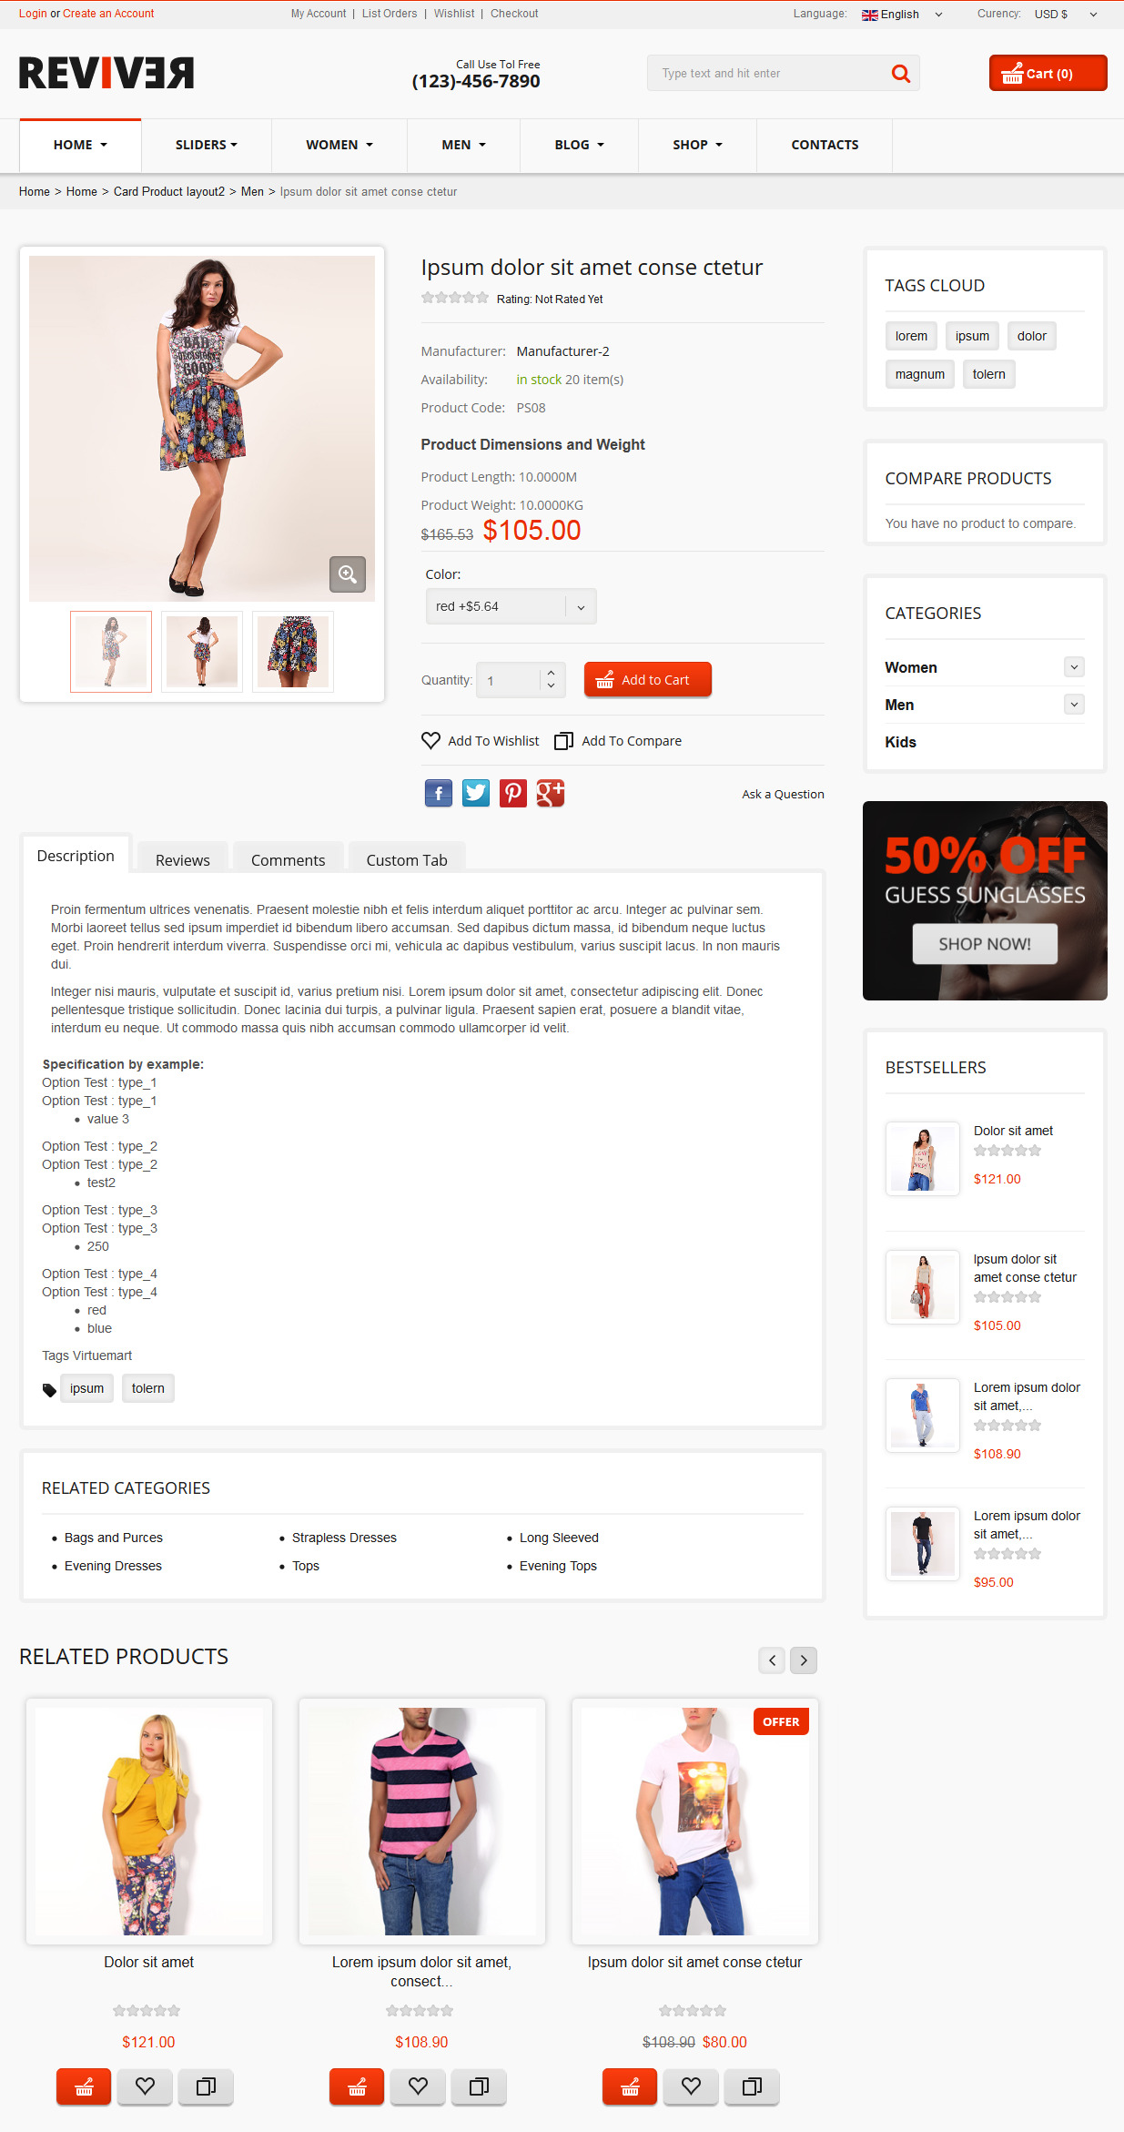Viewport: 1124px width, 2132px height.
Task: Share product via Twitter icon
Action: (x=476, y=793)
